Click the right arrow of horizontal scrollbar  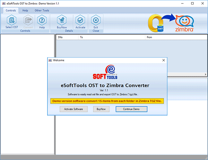coord(206,74)
